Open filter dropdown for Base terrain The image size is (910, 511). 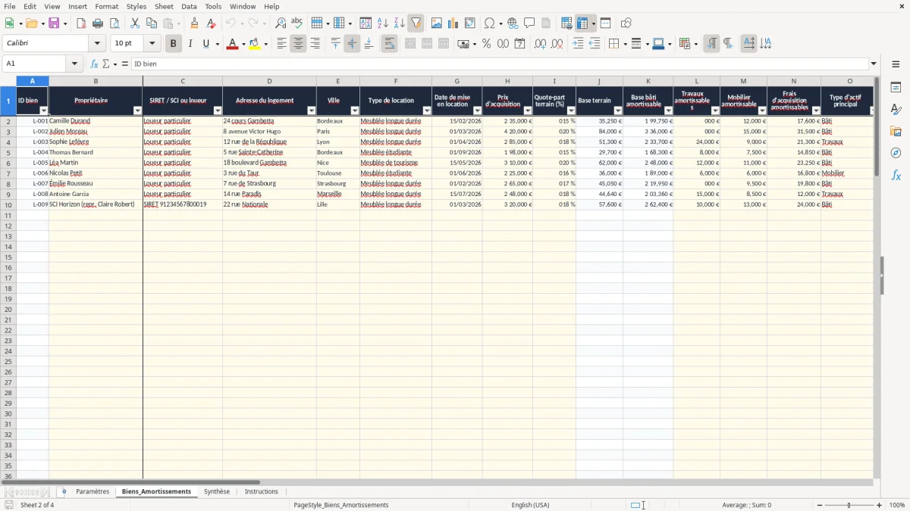tap(618, 111)
